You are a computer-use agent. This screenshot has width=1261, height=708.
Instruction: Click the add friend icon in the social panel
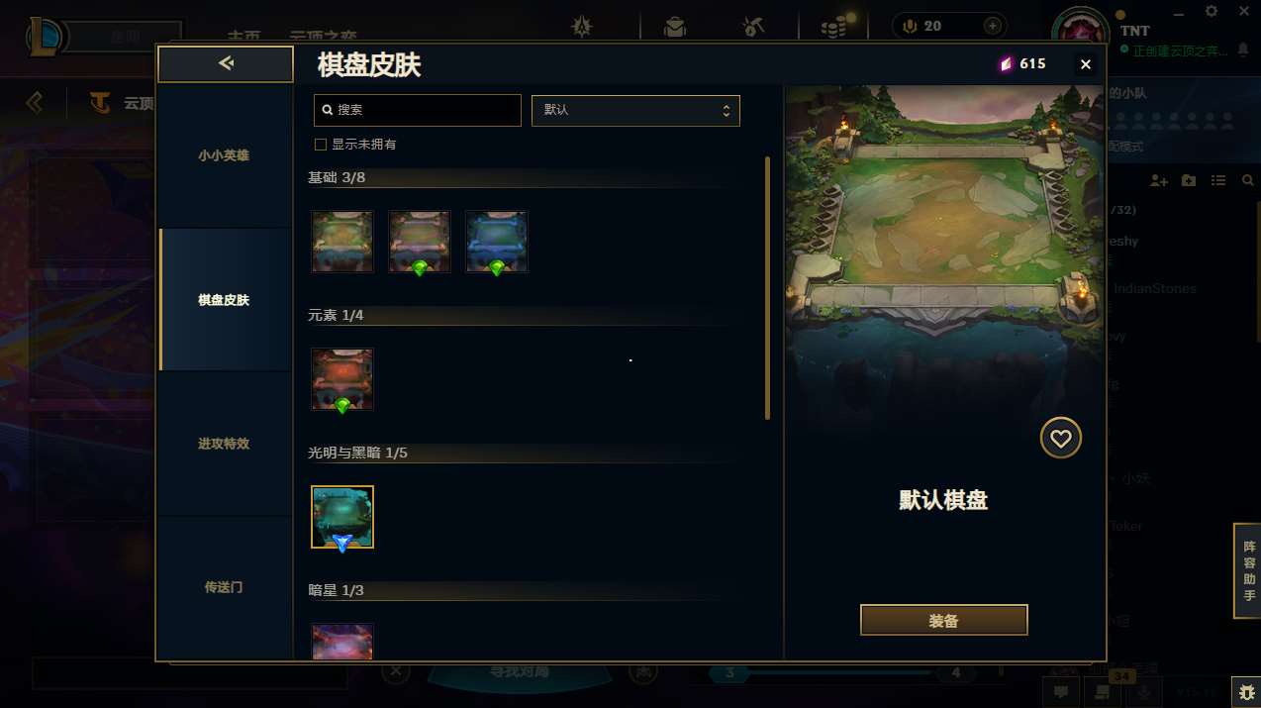(1159, 180)
